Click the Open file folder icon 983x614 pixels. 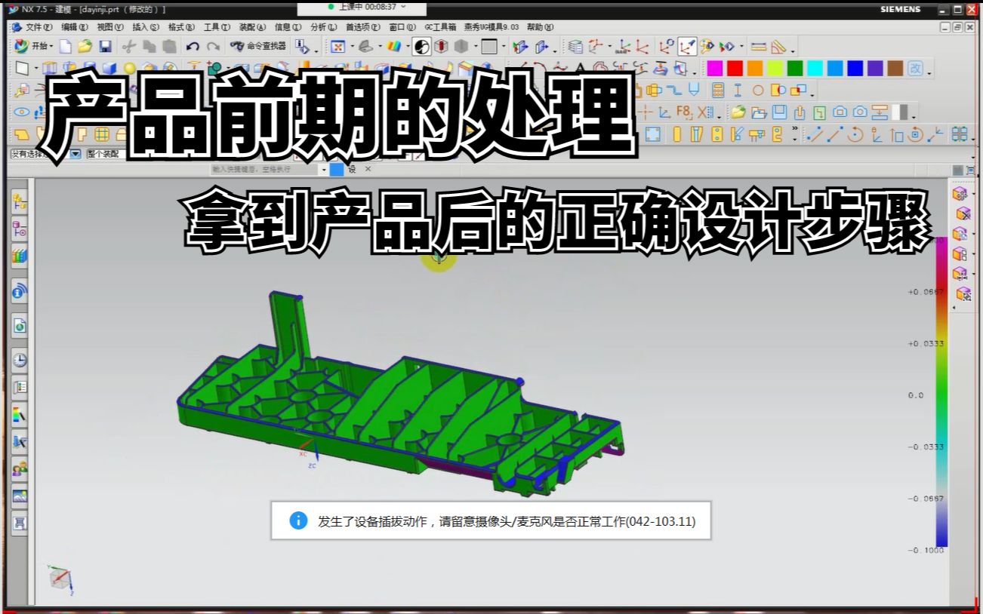(85, 46)
